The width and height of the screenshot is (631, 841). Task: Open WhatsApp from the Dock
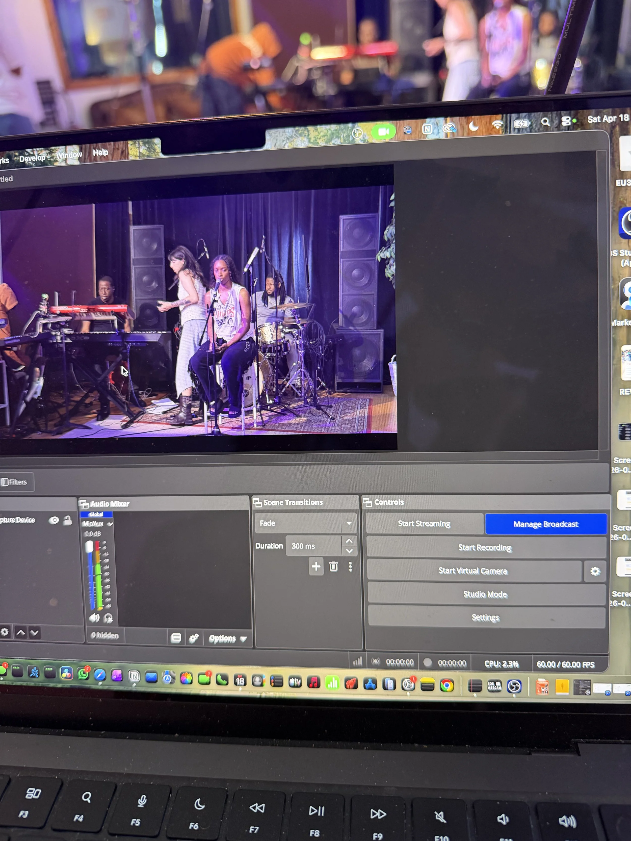(83, 674)
